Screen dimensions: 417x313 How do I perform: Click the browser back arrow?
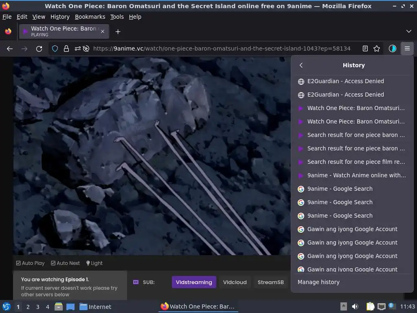pyautogui.click(x=10, y=49)
